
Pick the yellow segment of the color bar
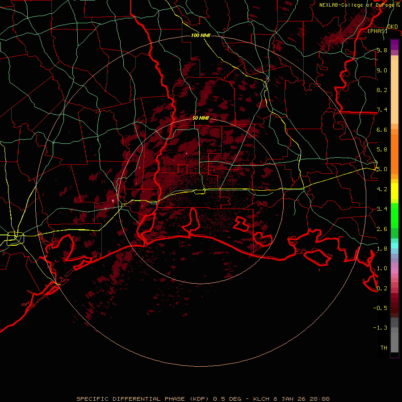point(394,191)
